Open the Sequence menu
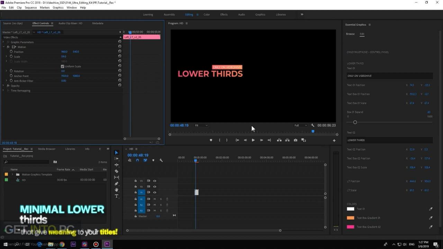This screenshot has height=249, width=443. 30,7
